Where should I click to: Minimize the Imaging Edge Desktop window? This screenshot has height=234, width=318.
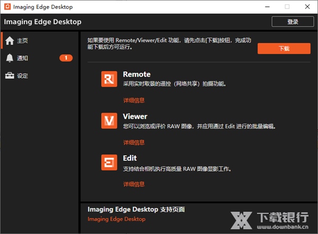pos(263,7)
